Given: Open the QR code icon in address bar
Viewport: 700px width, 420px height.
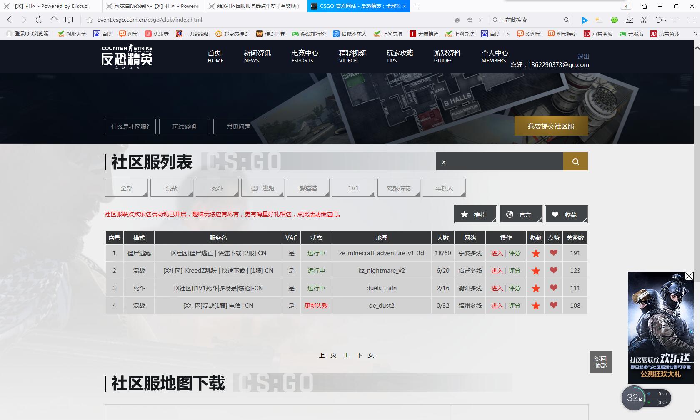Looking at the screenshot, I should coord(469,20).
